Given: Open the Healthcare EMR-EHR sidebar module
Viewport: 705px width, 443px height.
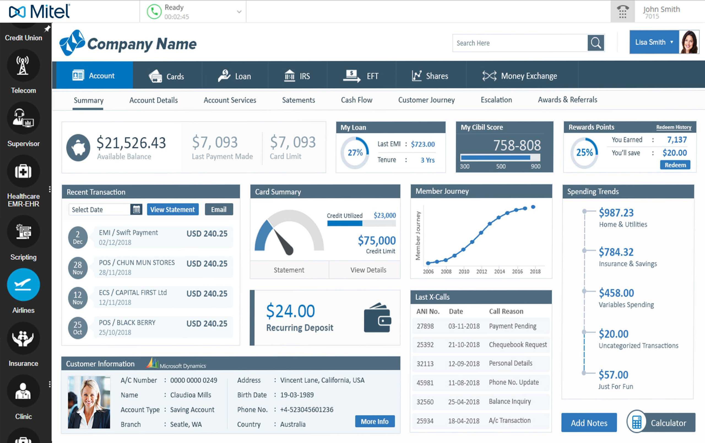Looking at the screenshot, I should (x=23, y=171).
